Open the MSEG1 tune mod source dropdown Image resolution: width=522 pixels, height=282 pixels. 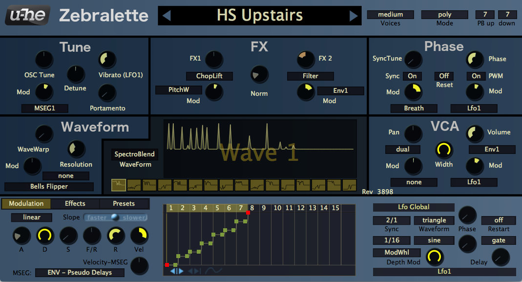(x=44, y=108)
